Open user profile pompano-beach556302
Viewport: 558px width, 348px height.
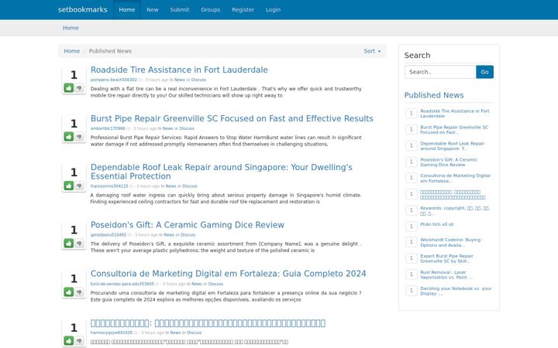tap(113, 80)
